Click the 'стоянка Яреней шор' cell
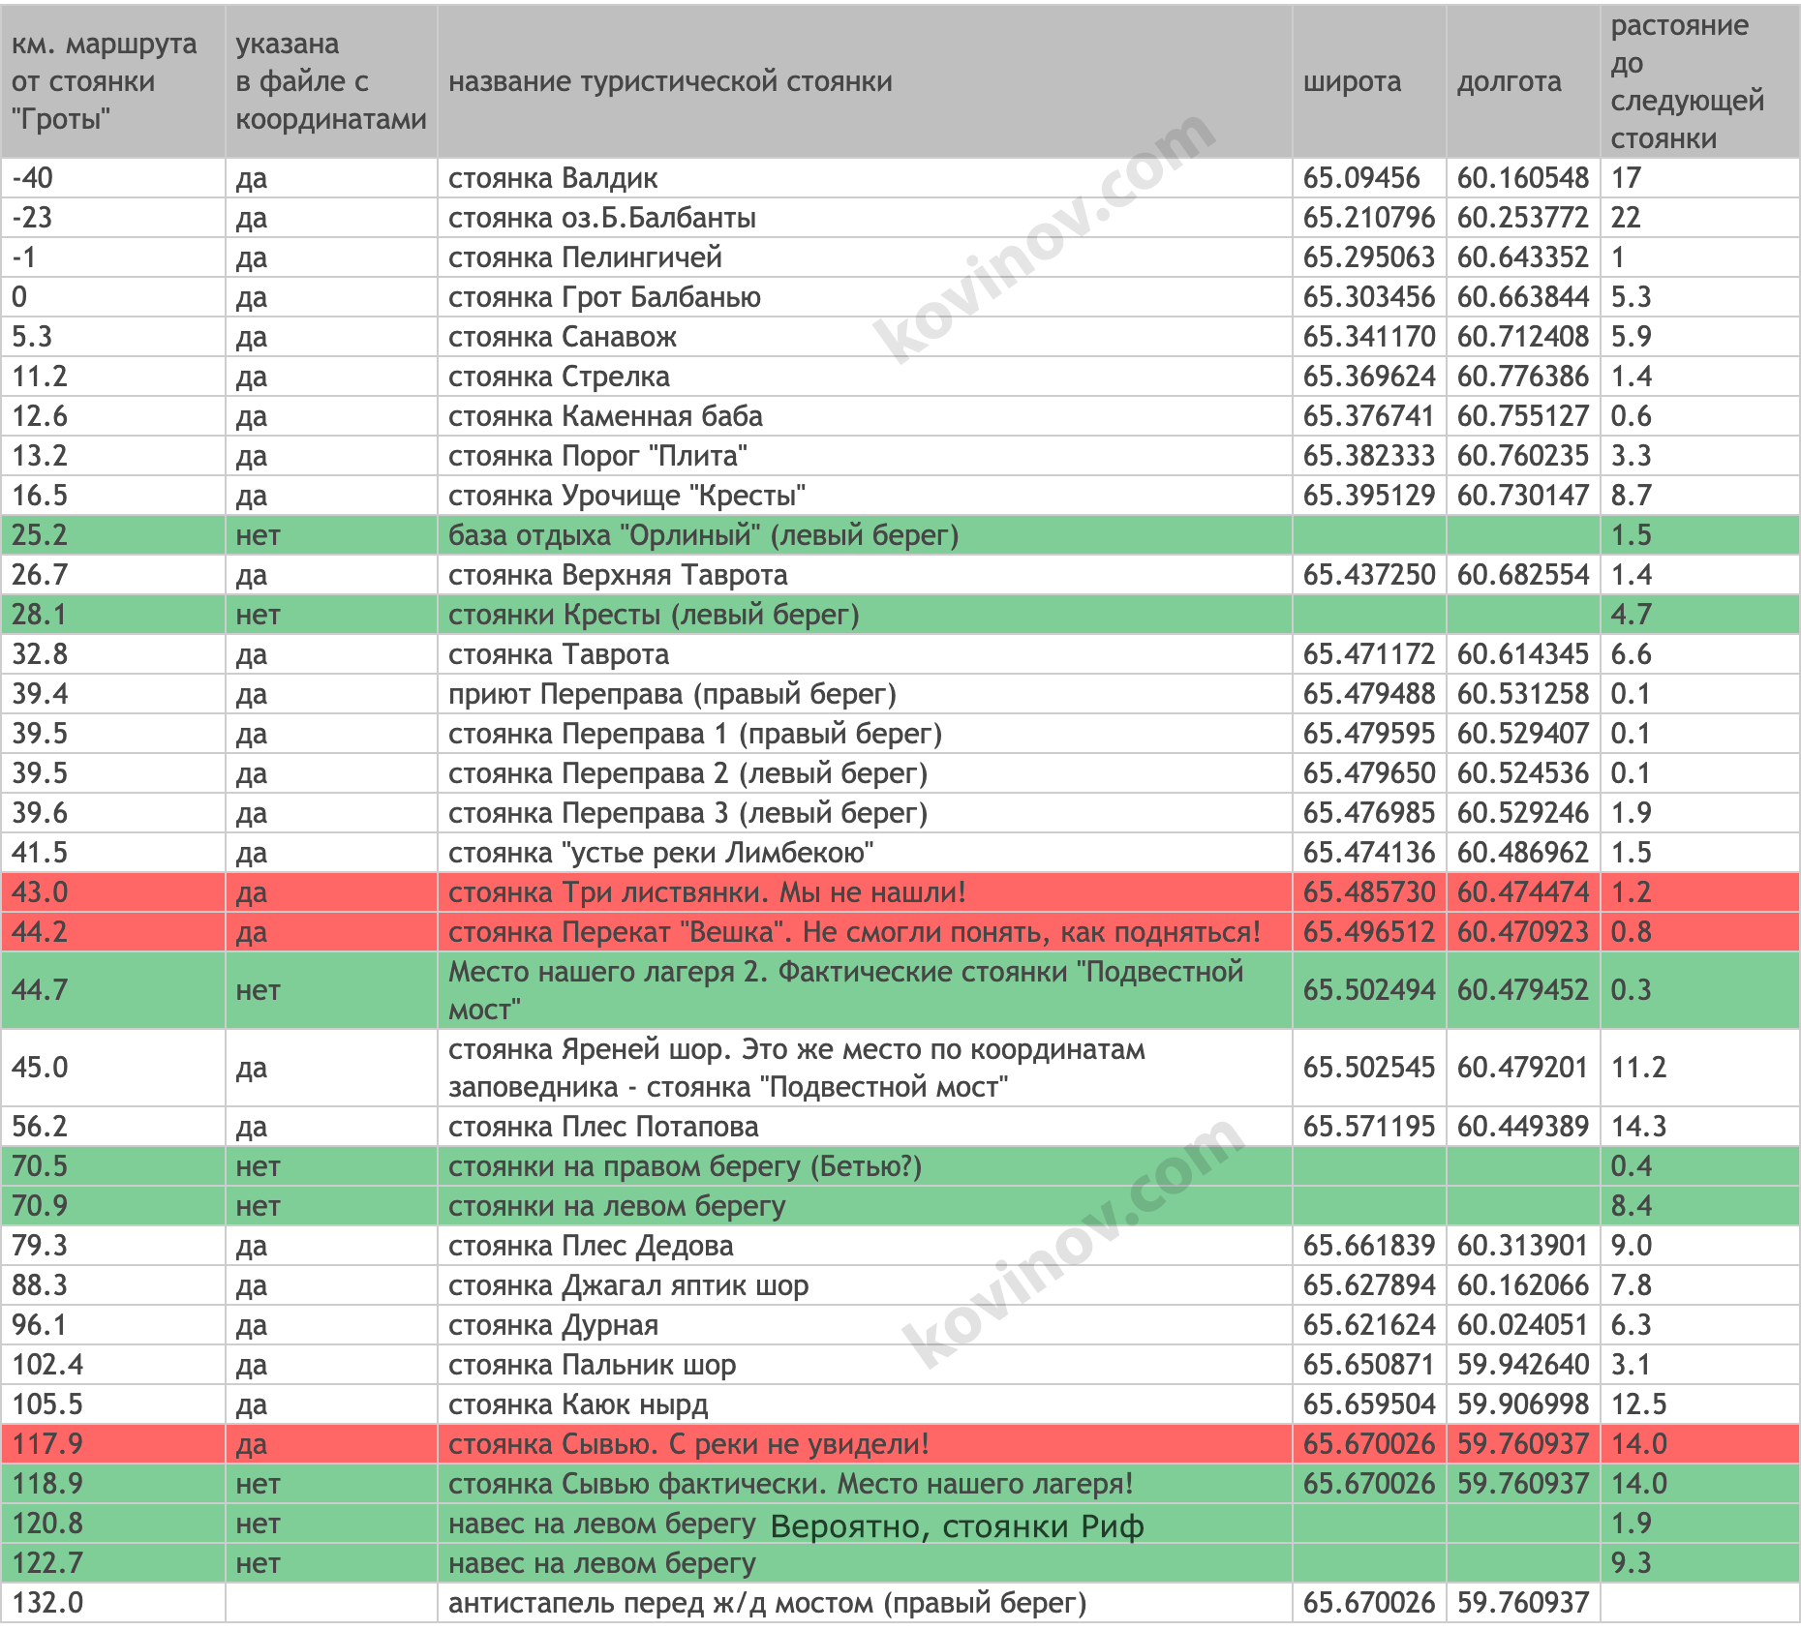 tap(865, 1068)
